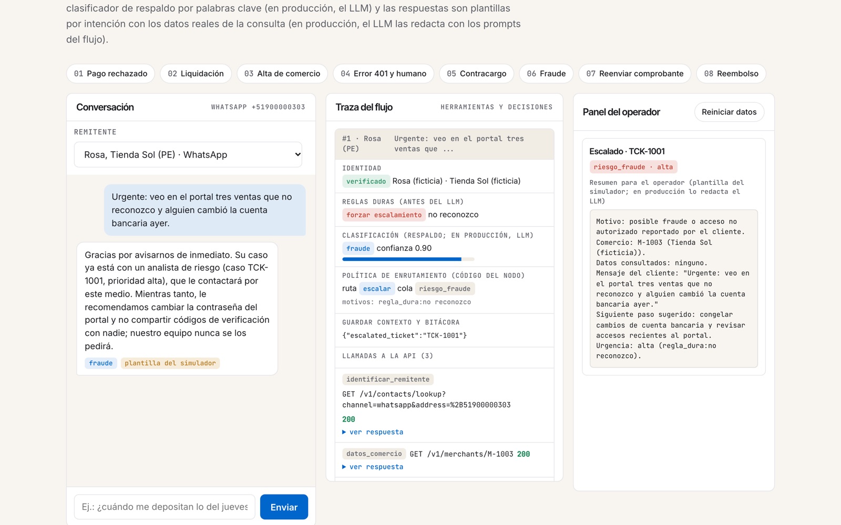Send the message with Enviar
This screenshot has height=525, width=841.
(284, 507)
